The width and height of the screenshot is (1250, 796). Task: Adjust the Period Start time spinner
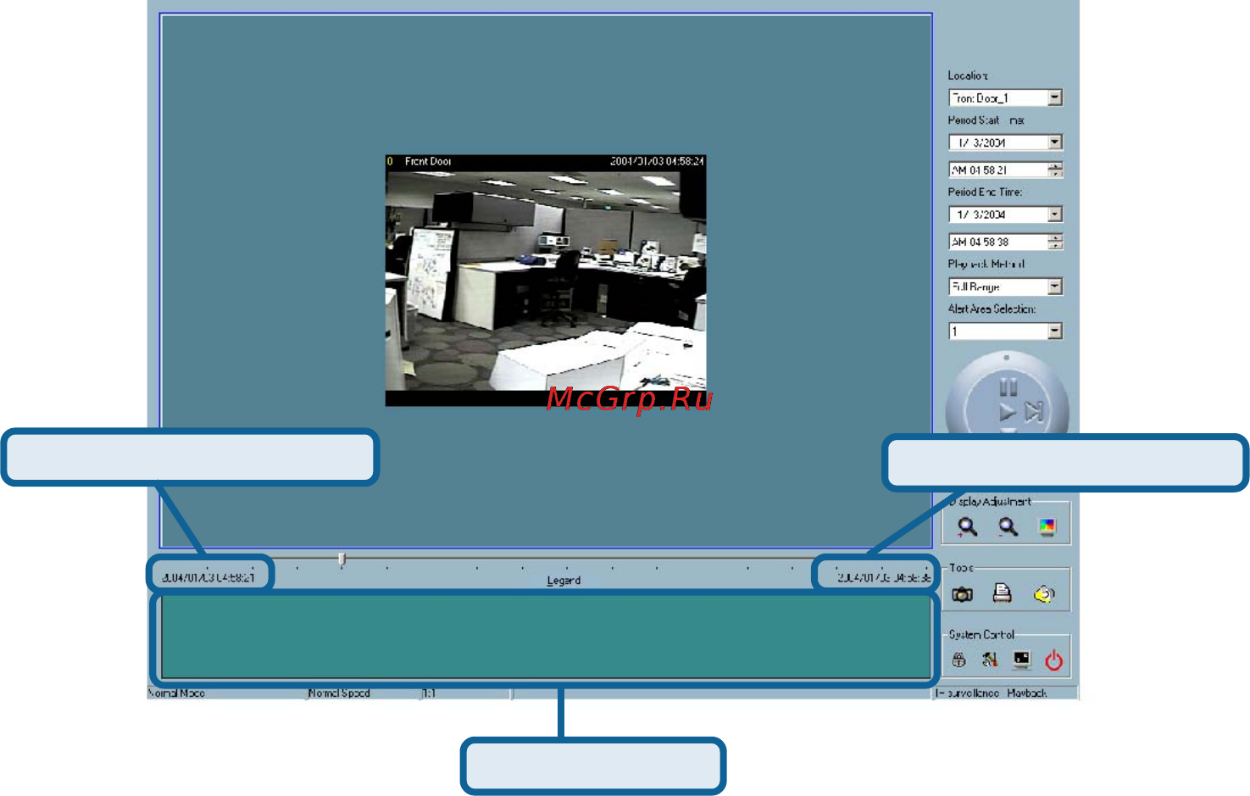pyautogui.click(x=1055, y=170)
